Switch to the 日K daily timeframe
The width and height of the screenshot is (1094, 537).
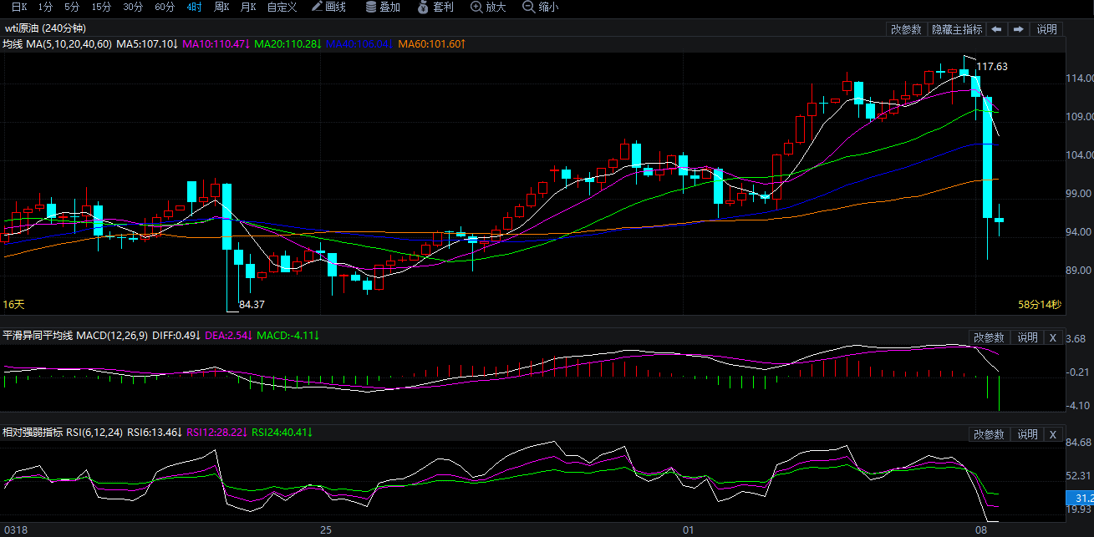[x=18, y=7]
